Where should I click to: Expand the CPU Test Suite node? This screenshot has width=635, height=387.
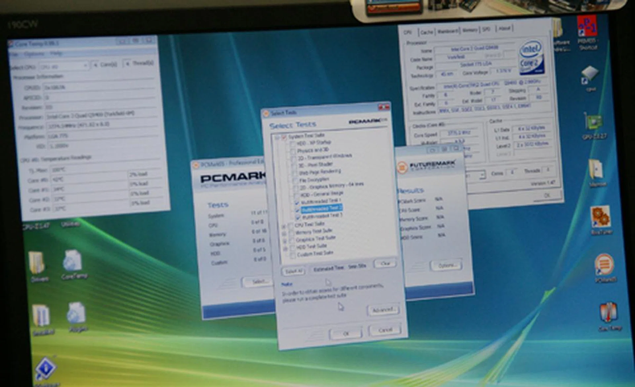pos(283,226)
